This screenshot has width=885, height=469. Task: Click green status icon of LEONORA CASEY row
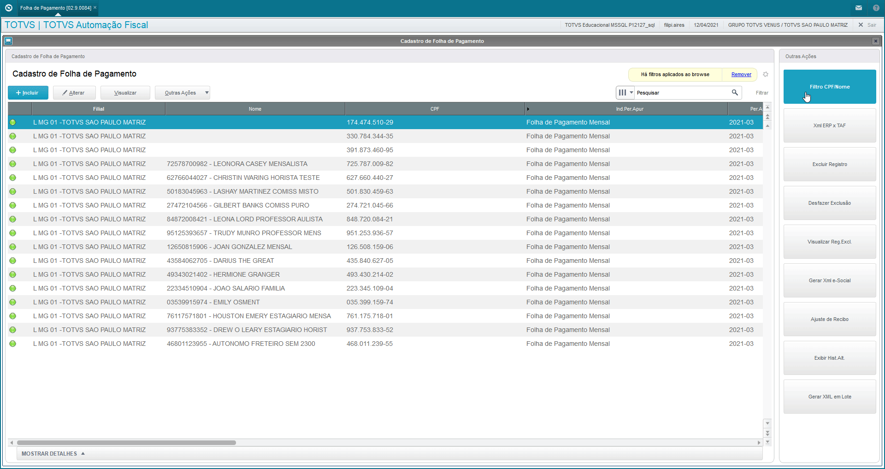[x=13, y=164]
